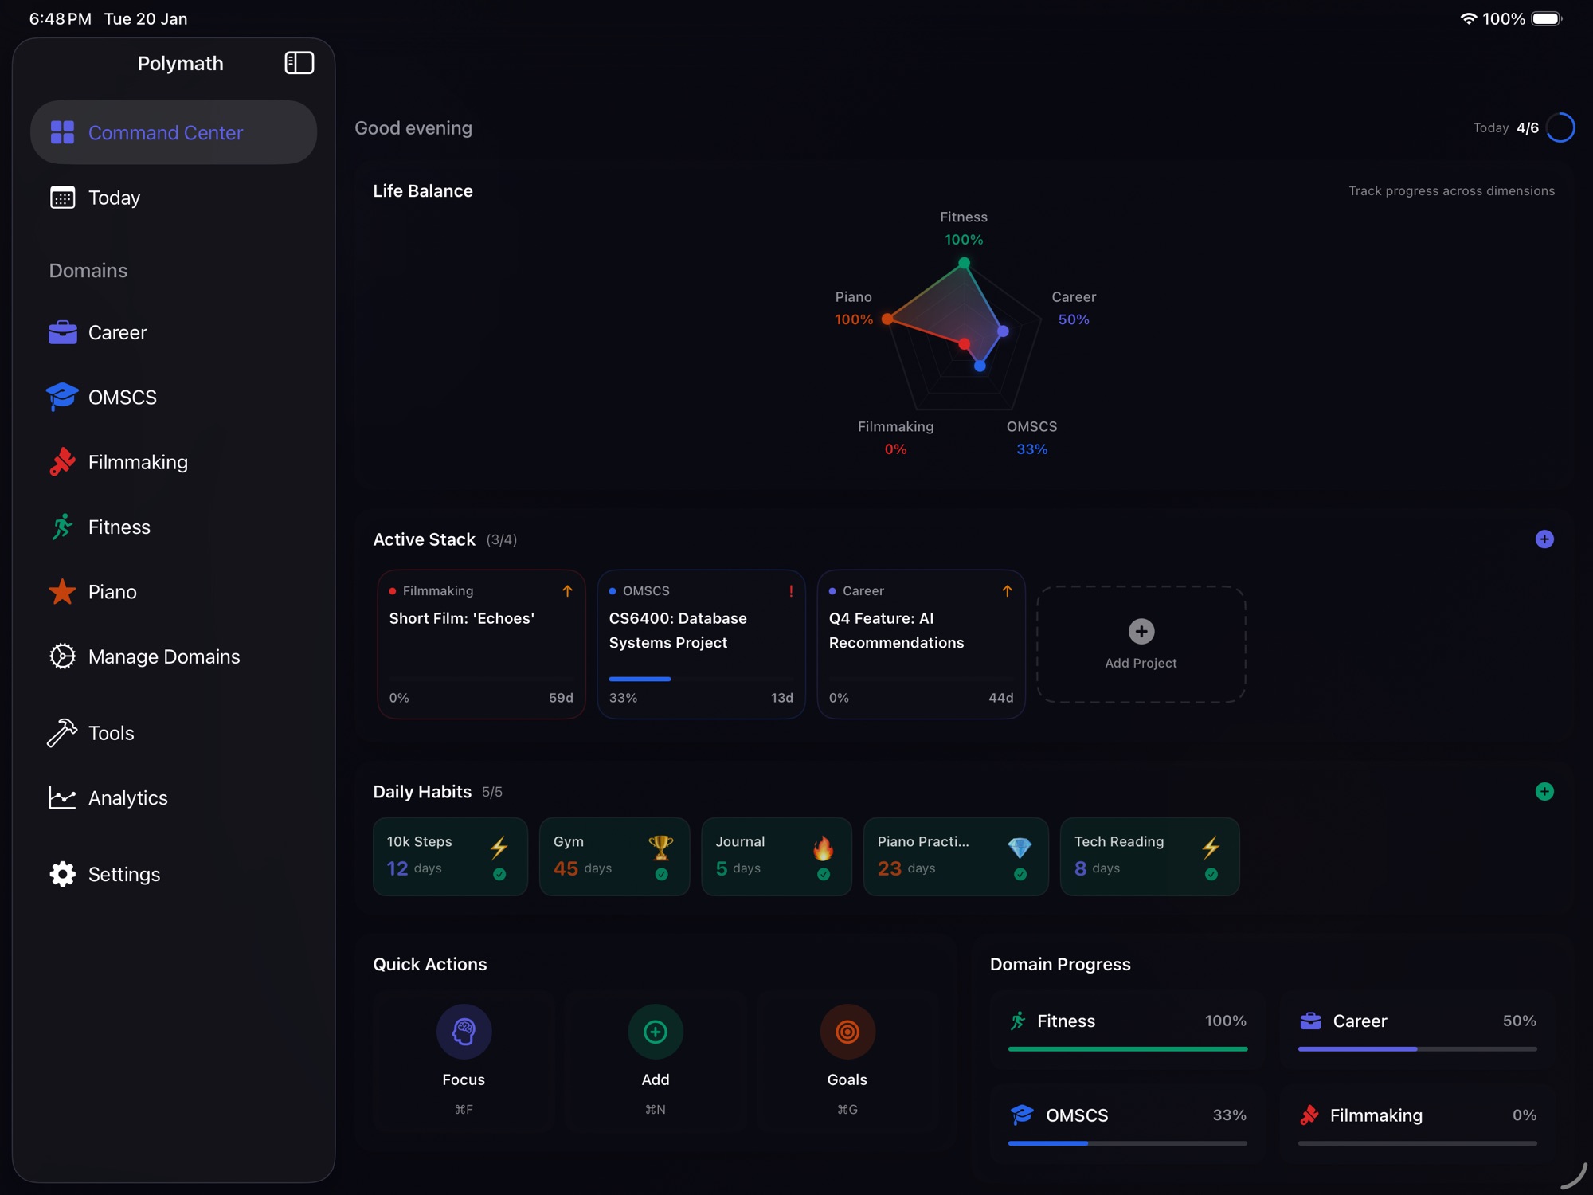Toggle the Gym habit checkmark

pos(663,874)
